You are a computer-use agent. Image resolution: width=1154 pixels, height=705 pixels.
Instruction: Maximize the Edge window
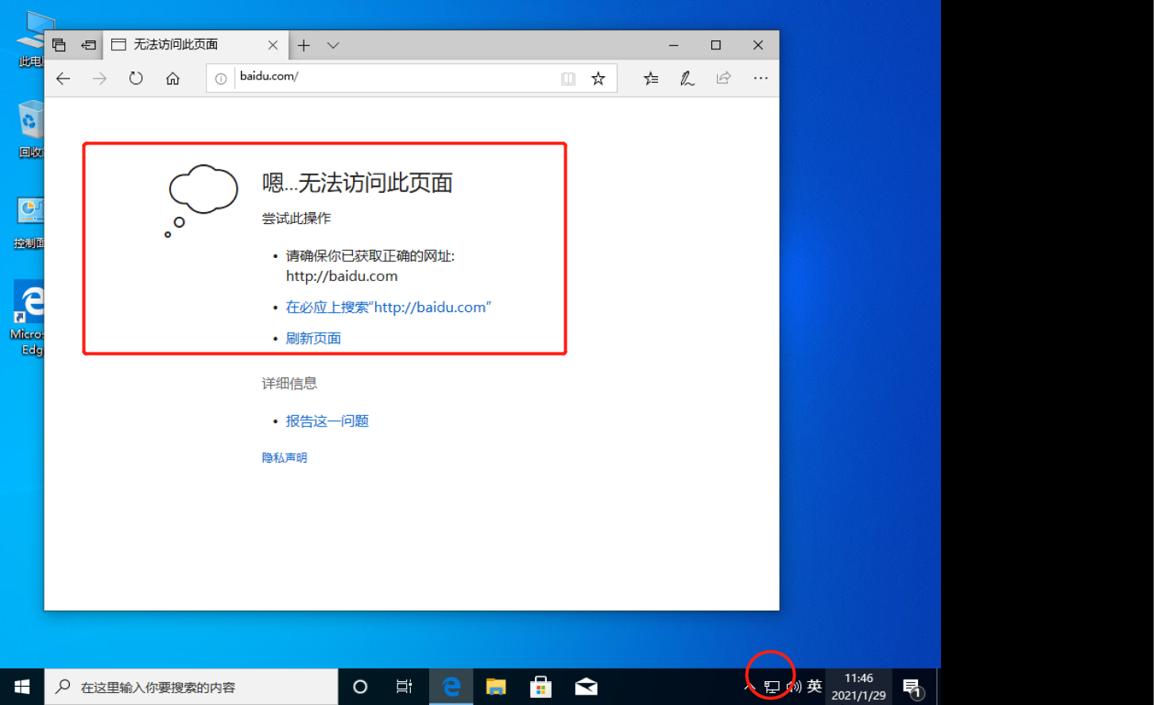point(716,45)
